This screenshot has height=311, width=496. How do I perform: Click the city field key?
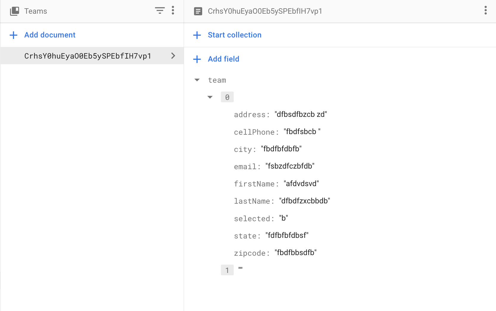pos(245,149)
